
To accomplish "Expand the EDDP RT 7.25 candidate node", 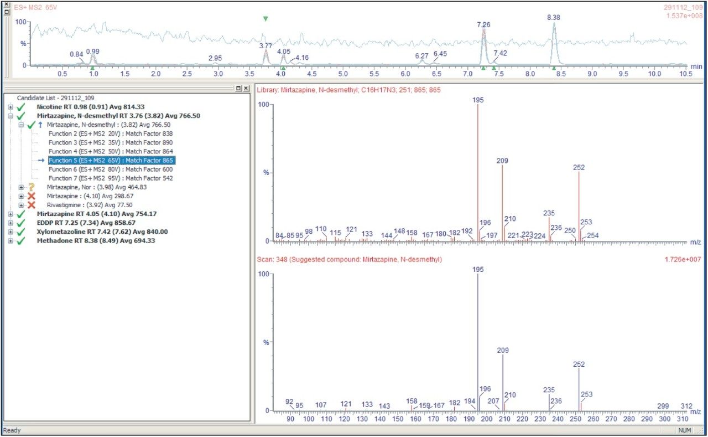I will tap(11, 223).
